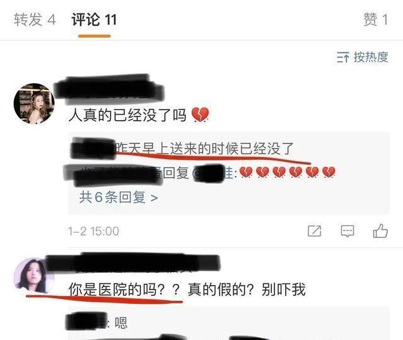Open the redacted username above first comment
Screen dimensions: 403x340
(x=109, y=89)
